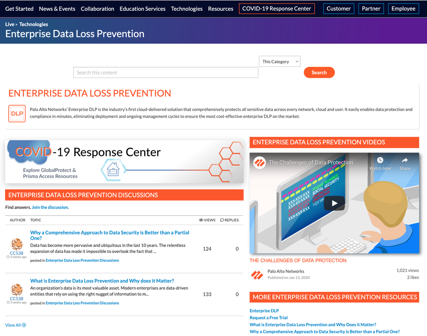
Task: Click Join the discussion link
Action: (x=50, y=207)
